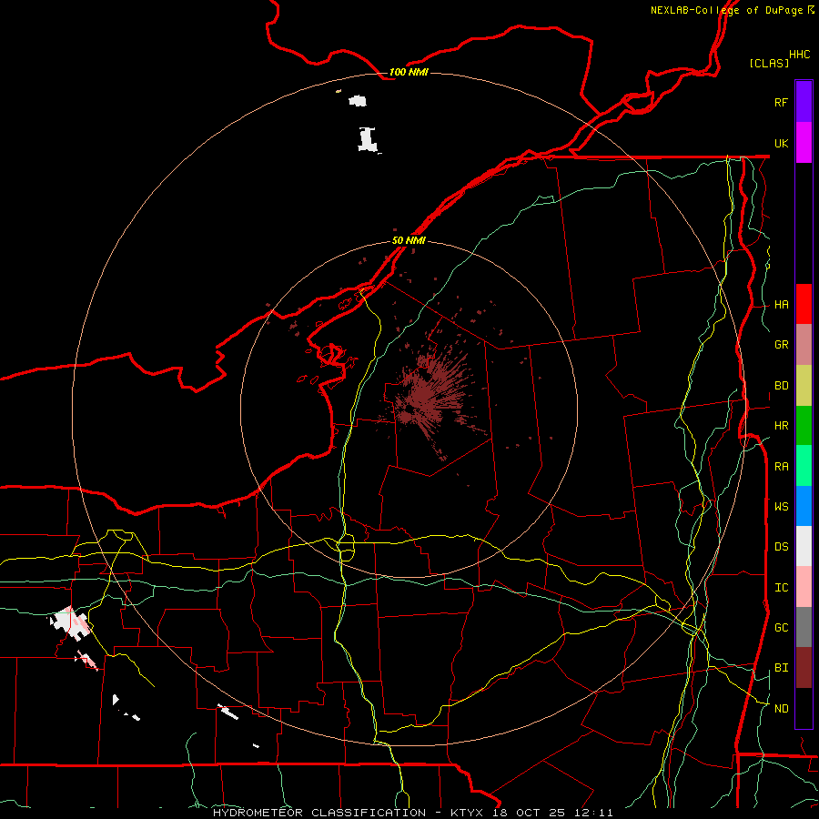Image resolution: width=819 pixels, height=819 pixels.
Task: Select the BD yellow legend swatch
Action: coord(804,386)
